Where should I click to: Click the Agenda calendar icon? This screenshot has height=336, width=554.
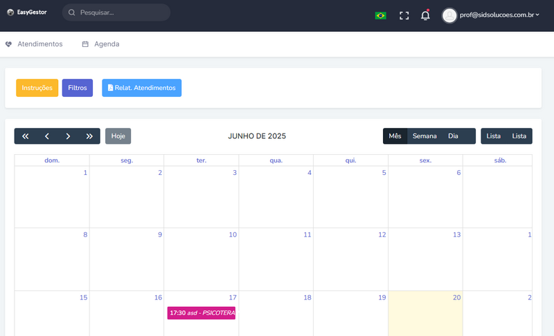[x=85, y=44]
